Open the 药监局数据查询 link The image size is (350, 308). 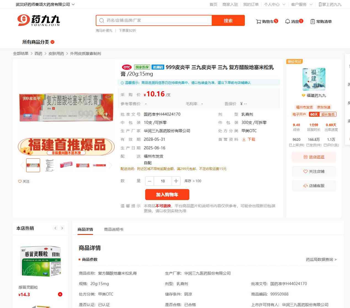321,259
